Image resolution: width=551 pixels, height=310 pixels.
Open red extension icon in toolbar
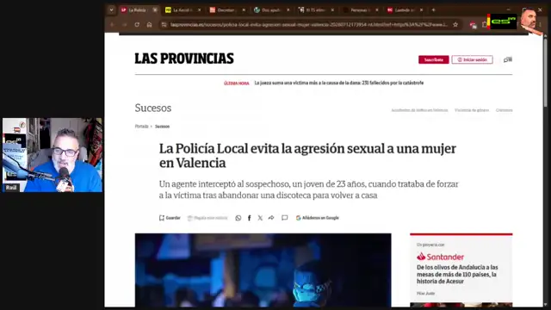(473, 25)
